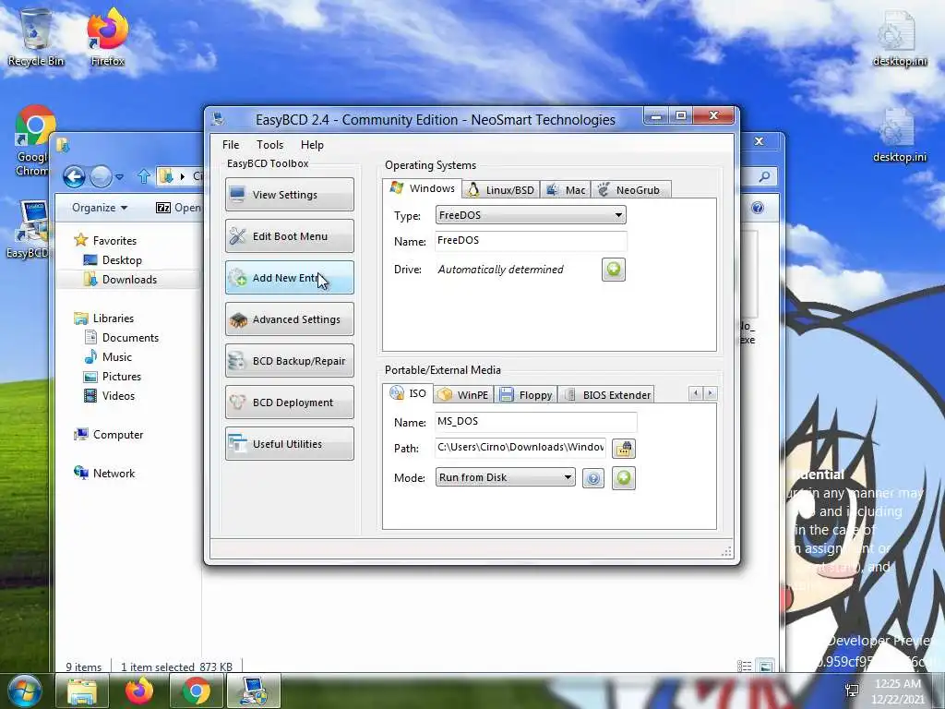Open Organize dropdown in Explorer
945x709 pixels.
click(100, 208)
